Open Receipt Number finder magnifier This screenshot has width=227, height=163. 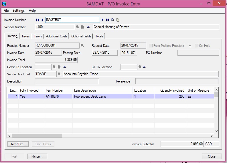(x=82, y=45)
